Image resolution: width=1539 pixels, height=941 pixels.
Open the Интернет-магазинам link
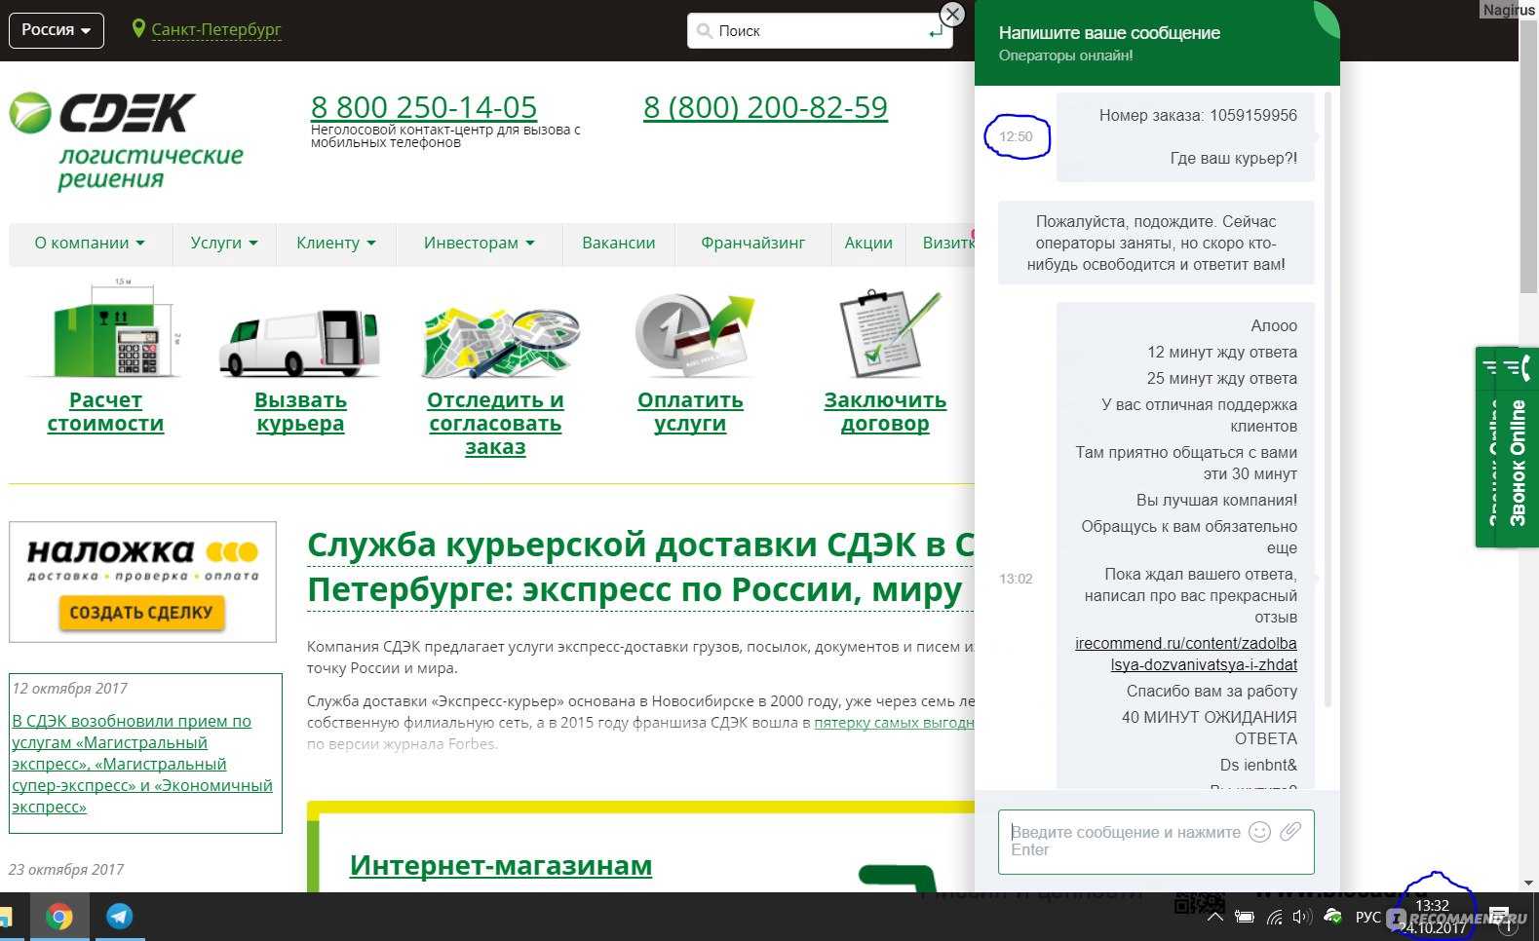(x=501, y=865)
